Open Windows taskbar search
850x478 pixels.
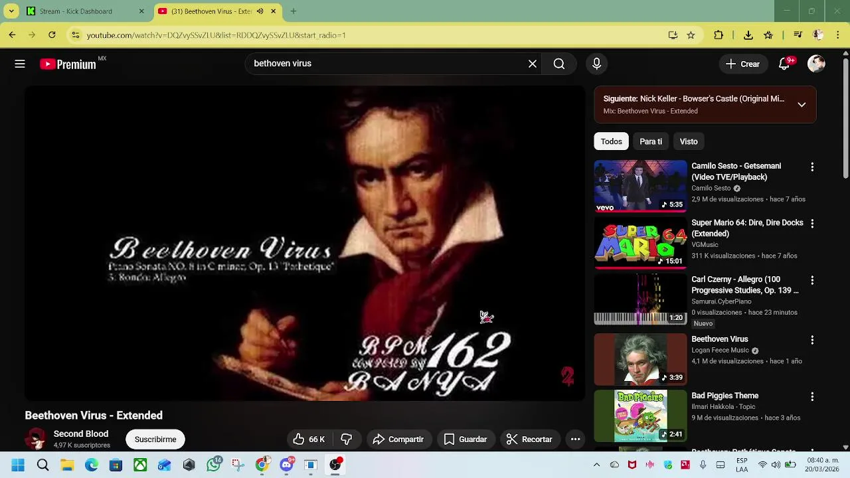coord(42,465)
